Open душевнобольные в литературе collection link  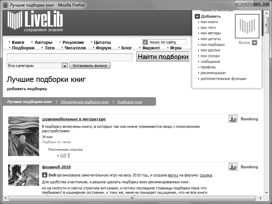click(x=74, y=119)
